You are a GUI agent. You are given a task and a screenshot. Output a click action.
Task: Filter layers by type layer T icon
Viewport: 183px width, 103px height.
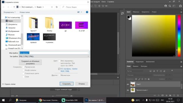[157, 71]
